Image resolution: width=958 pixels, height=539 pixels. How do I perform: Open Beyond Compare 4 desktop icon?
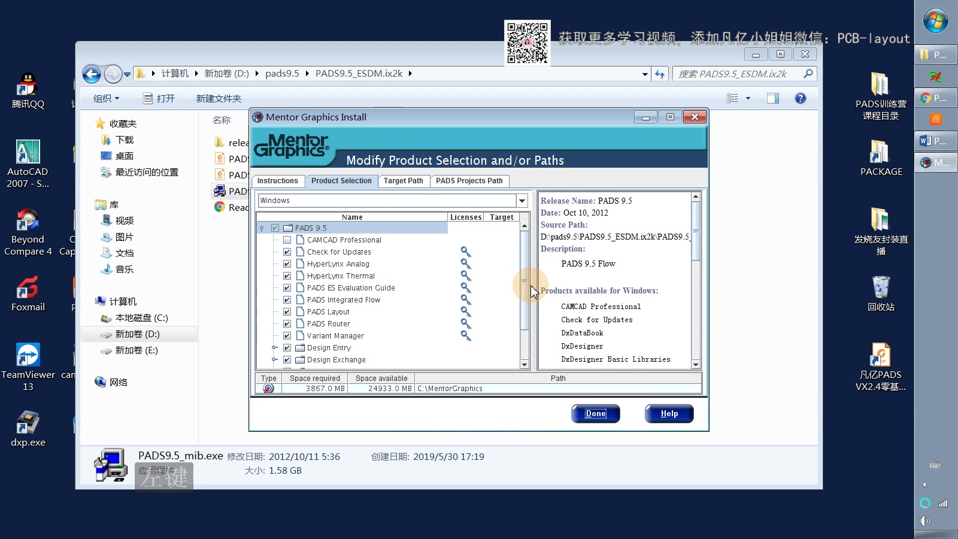28,232
